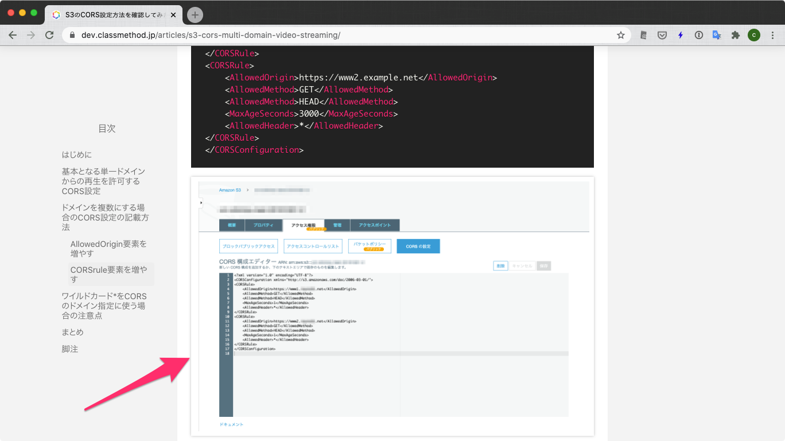The image size is (785, 441).
Task: Save the article to Pocket
Action: coord(662,35)
